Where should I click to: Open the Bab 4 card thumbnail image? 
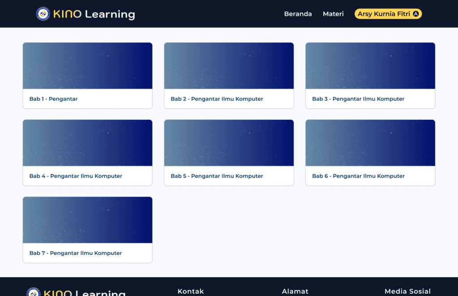pyautogui.click(x=88, y=143)
